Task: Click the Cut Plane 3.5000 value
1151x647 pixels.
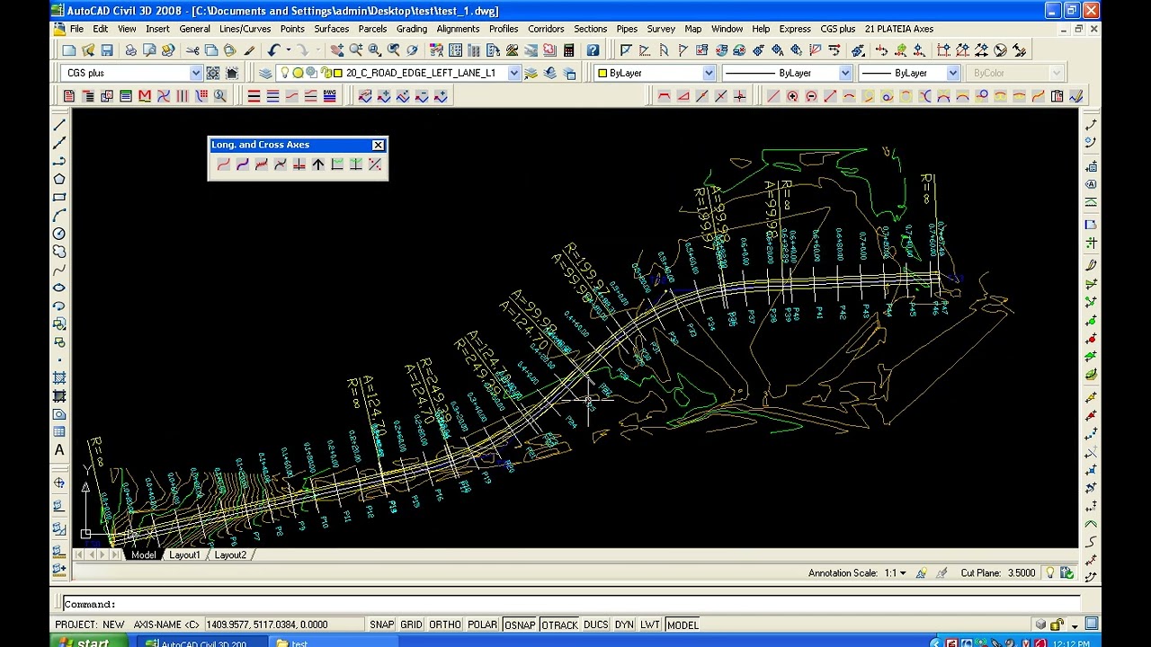Action: (1021, 573)
